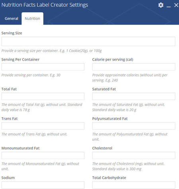Click the Serving Size label
Image resolution: width=179 pixels, height=189 pixels.
click(12, 33)
